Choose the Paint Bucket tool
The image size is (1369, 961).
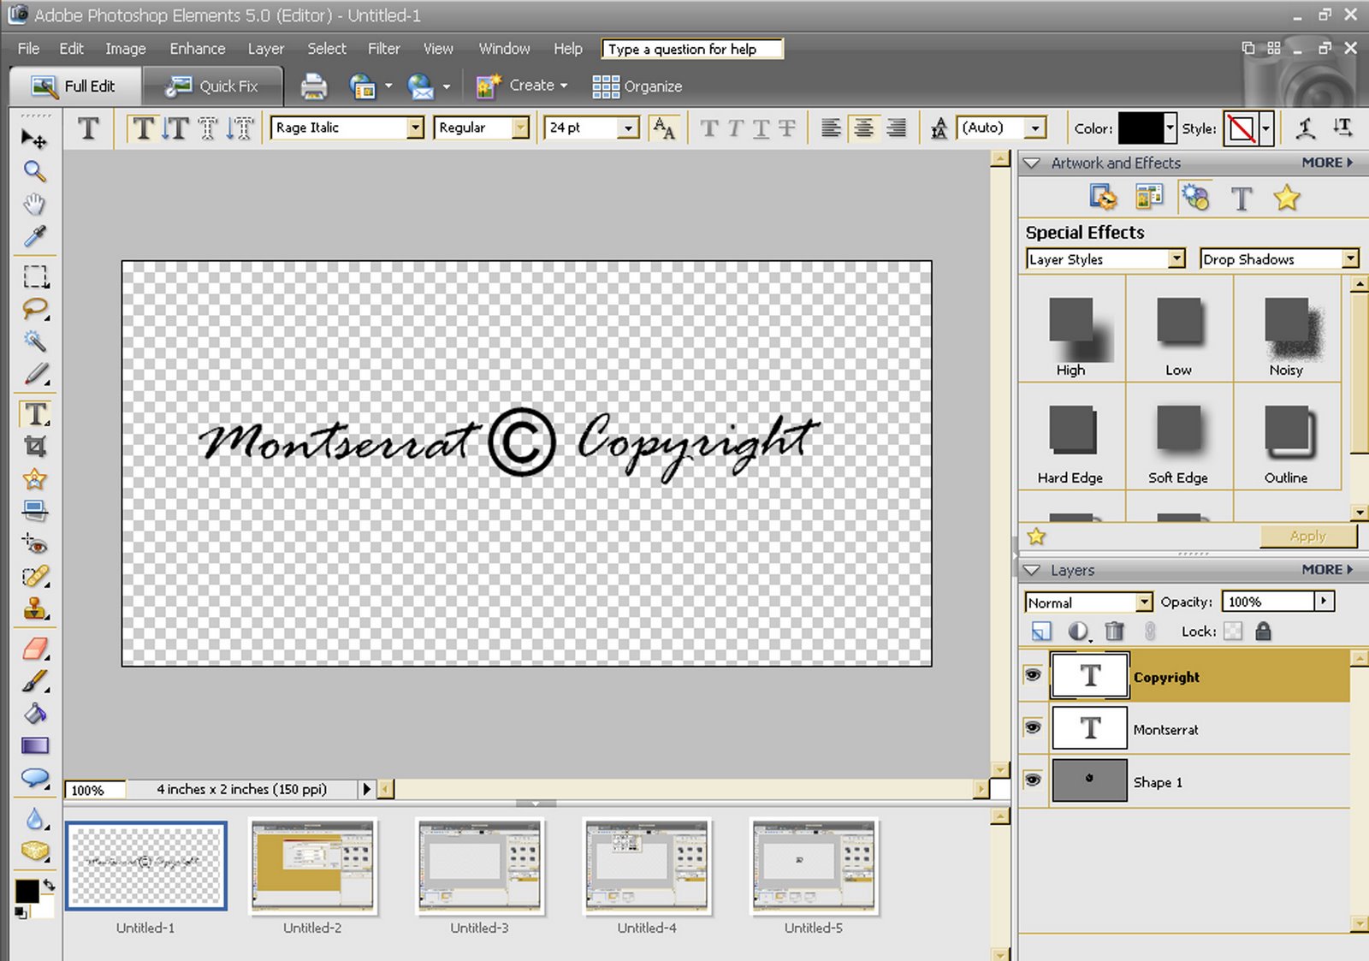[35, 713]
